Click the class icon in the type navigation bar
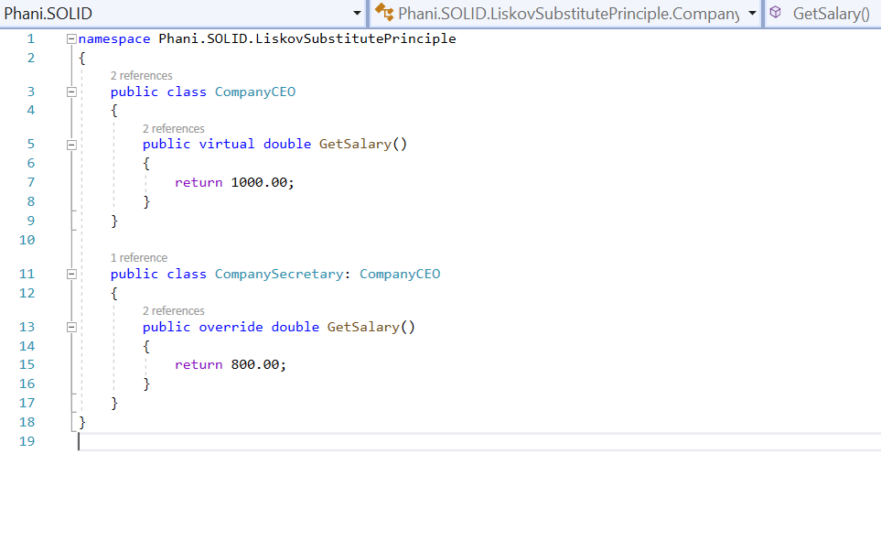881x551 pixels. click(383, 14)
